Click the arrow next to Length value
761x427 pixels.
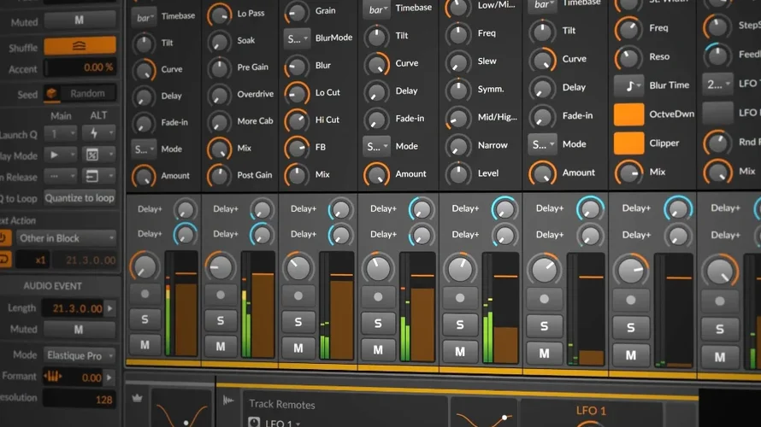[110, 308]
